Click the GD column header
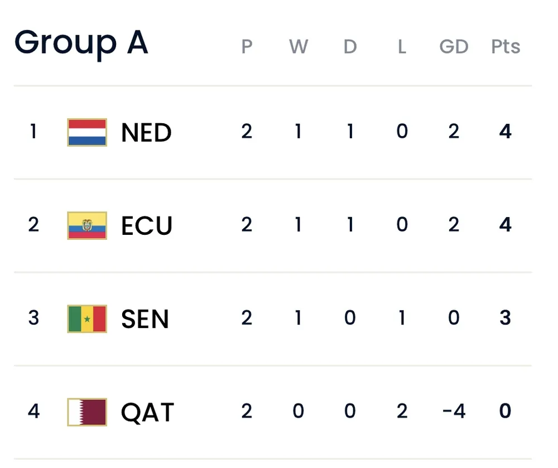The width and height of the screenshot is (558, 468). tap(454, 47)
